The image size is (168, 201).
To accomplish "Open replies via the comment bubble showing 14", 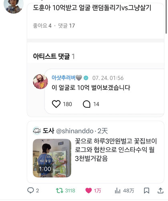I will [x=87, y=104].
